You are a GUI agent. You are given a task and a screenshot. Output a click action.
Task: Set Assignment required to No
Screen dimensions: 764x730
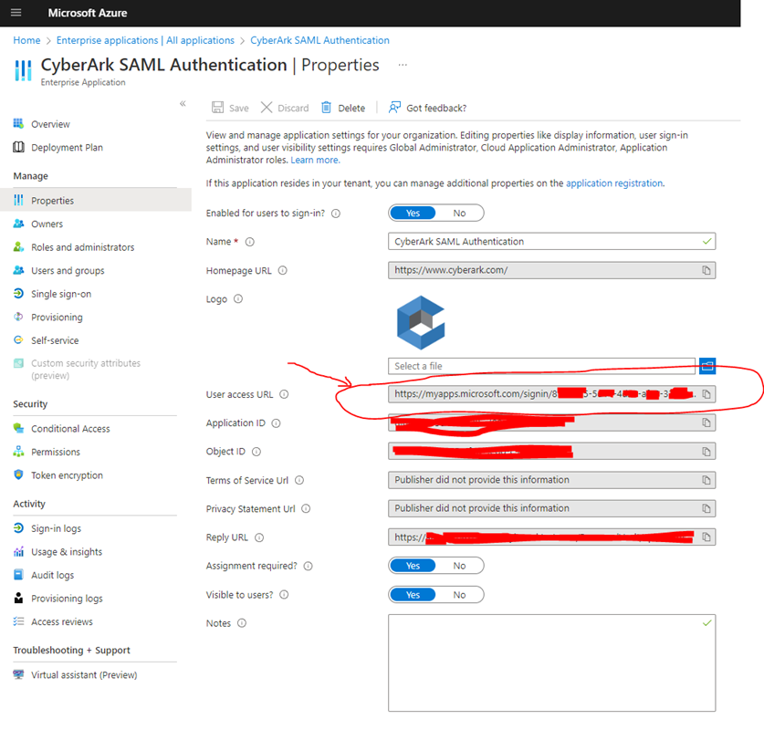click(461, 565)
